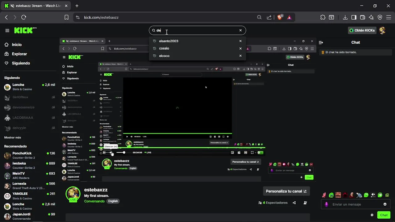
Task: Click the live stream video player
Action: [188, 109]
